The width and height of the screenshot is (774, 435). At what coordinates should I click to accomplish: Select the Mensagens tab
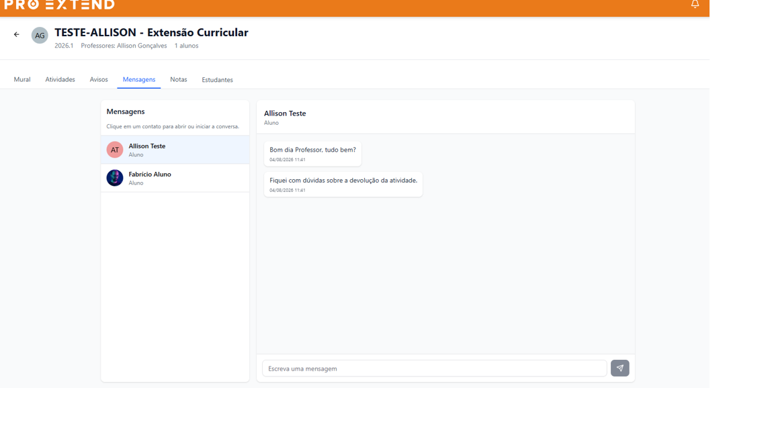pos(138,79)
